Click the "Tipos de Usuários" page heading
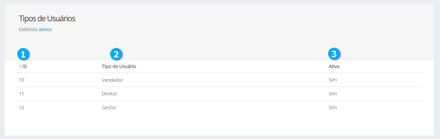Viewport: 440px width, 139px height. [47, 19]
